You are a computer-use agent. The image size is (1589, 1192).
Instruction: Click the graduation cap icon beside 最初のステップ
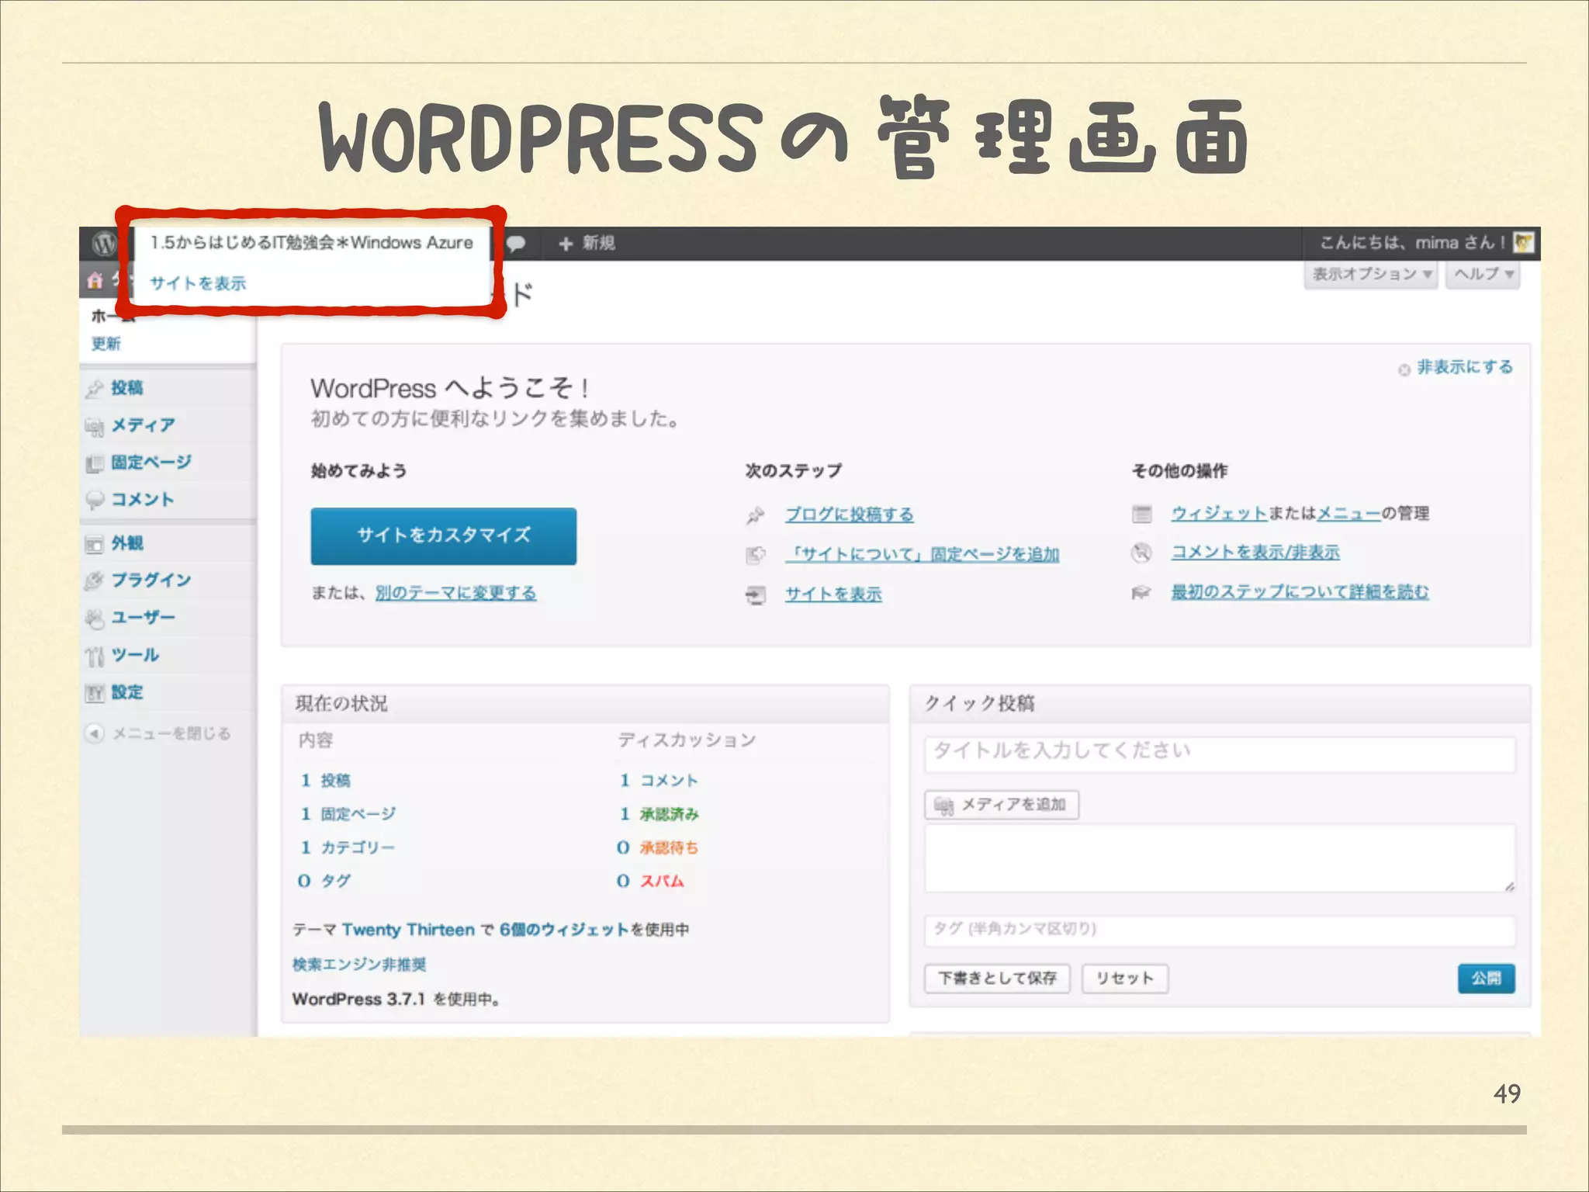pyautogui.click(x=1141, y=593)
